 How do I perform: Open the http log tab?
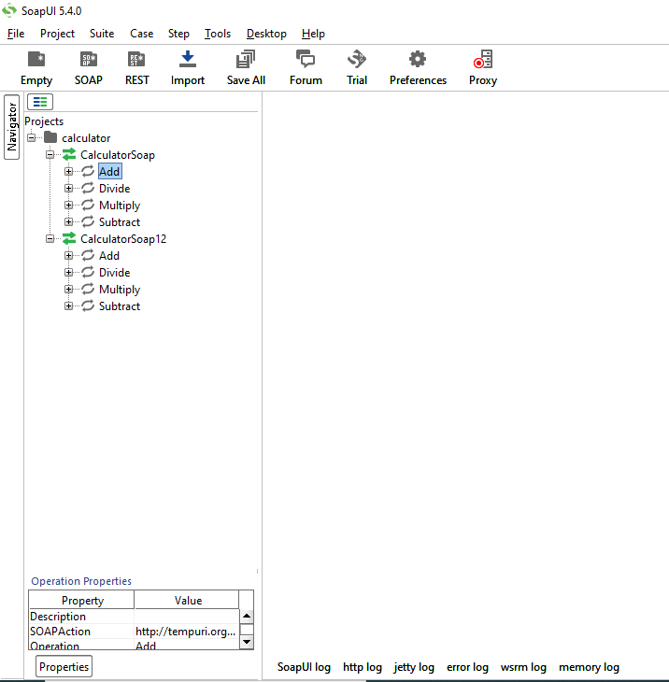click(x=363, y=667)
